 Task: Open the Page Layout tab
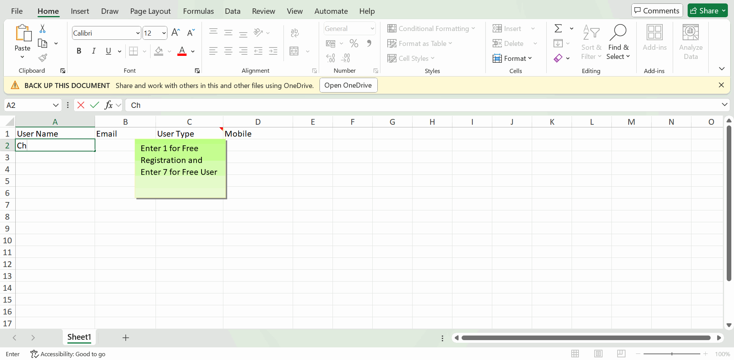point(150,11)
